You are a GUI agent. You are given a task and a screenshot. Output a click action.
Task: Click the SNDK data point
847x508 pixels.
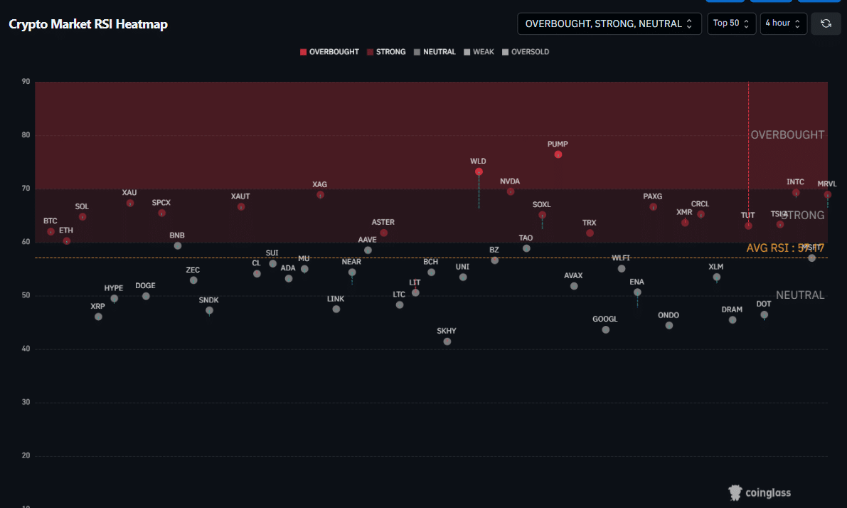click(210, 310)
